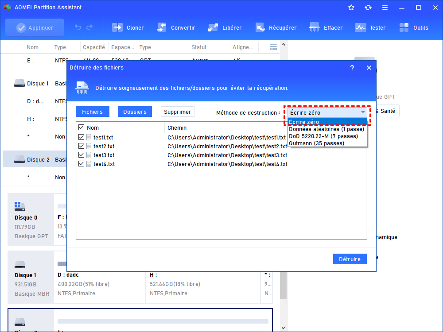Pick Données aléatoires (1 passe)
443x332 pixels.
326,129
